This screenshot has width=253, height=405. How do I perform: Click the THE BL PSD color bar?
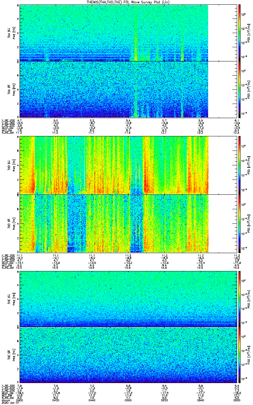click(x=240, y=299)
